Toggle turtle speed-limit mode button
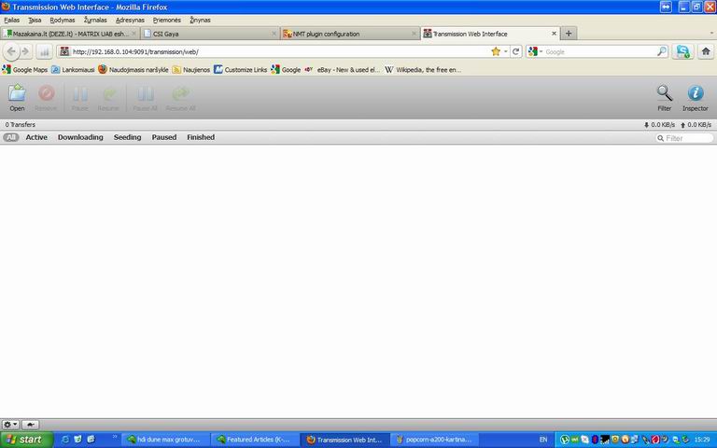This screenshot has width=717, height=448. (31, 425)
